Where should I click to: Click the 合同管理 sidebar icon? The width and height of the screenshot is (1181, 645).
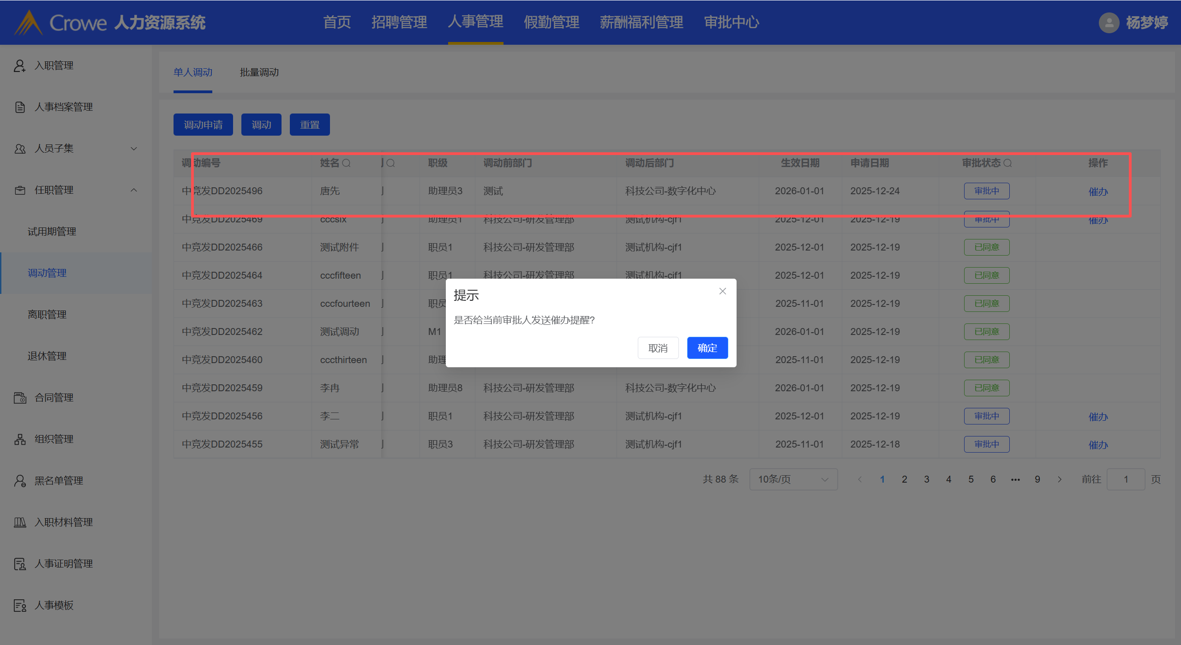click(x=20, y=398)
